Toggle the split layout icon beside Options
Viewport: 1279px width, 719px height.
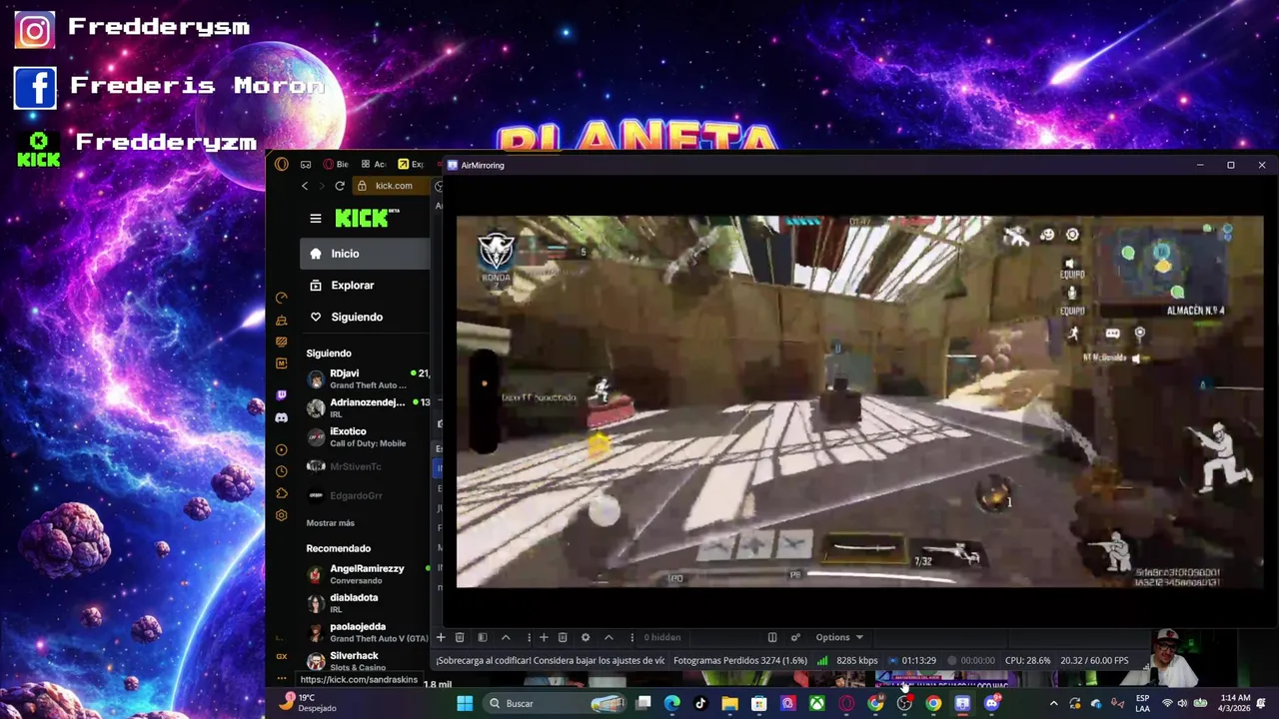772,637
